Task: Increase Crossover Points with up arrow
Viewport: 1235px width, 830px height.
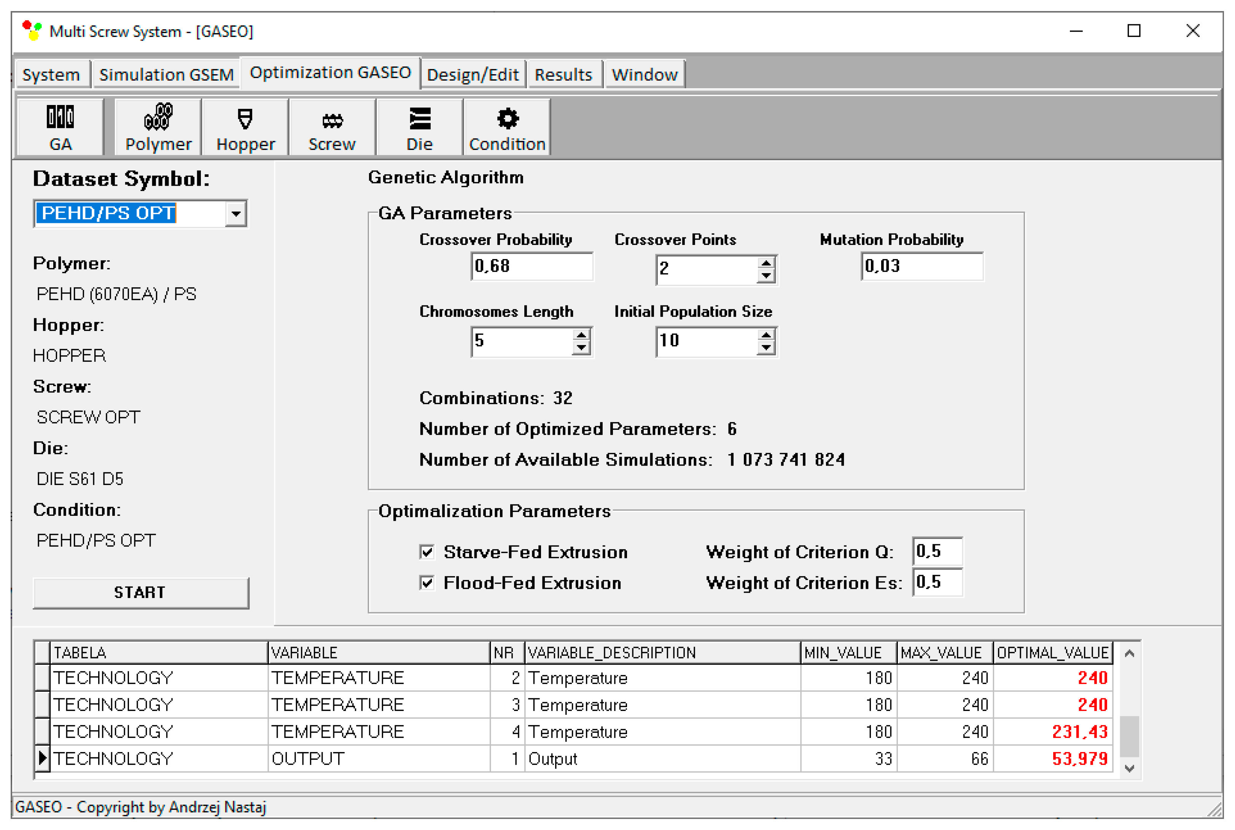Action: point(766,263)
